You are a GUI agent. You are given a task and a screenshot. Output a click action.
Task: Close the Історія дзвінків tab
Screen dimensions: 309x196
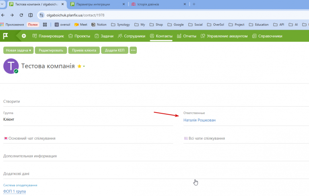[185, 4]
